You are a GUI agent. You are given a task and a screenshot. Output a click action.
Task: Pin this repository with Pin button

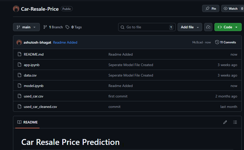pyautogui.click(x=211, y=9)
